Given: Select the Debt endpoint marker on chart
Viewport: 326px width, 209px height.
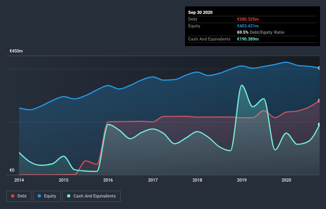Looking at the screenshot, I should click(319, 101).
